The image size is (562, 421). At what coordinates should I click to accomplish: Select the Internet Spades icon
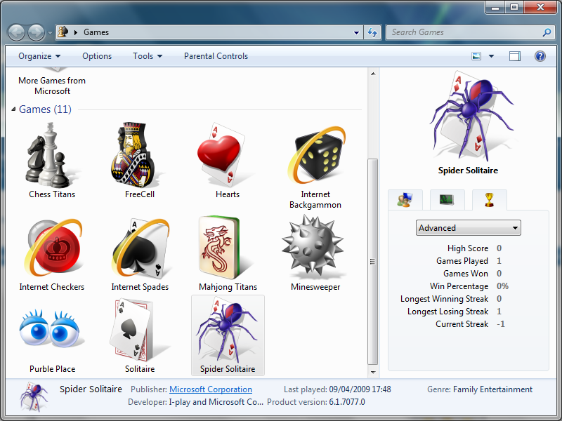tap(140, 248)
